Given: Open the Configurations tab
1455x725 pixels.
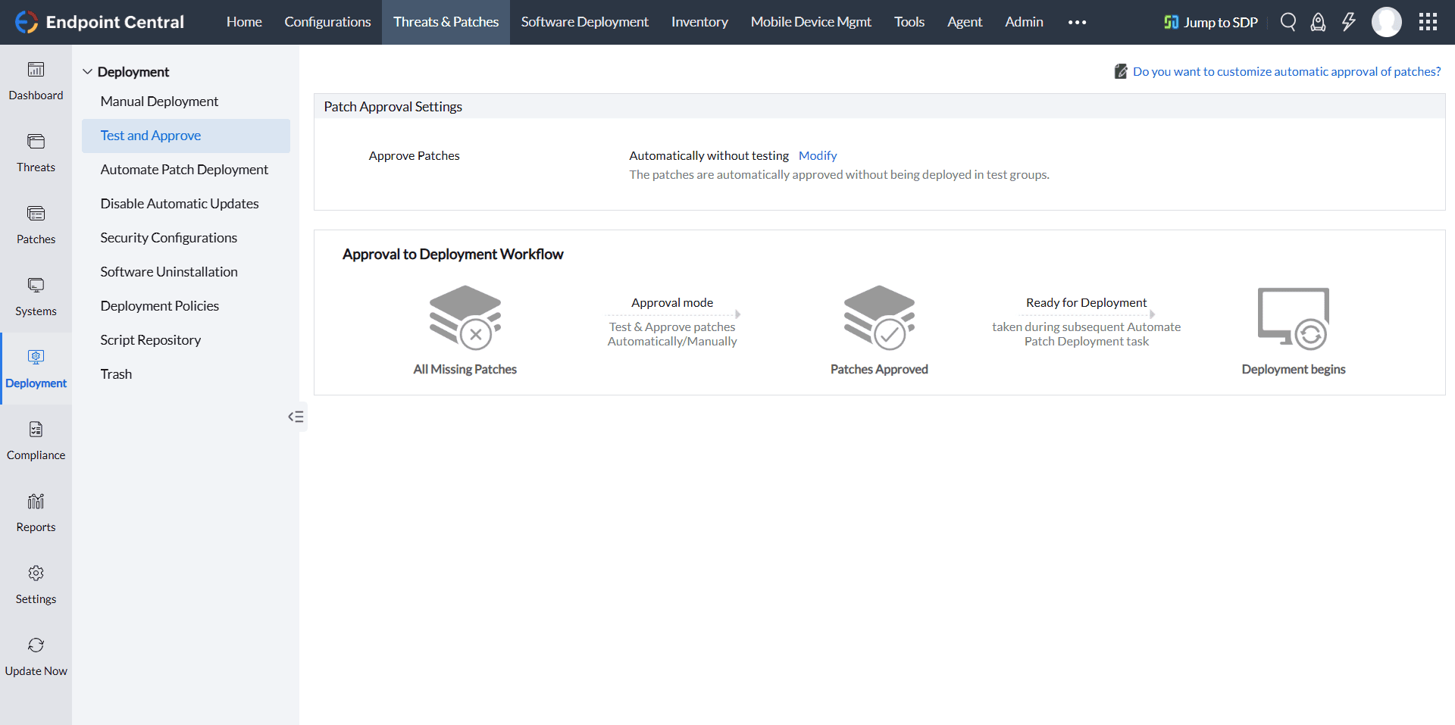Looking at the screenshot, I should point(327,22).
